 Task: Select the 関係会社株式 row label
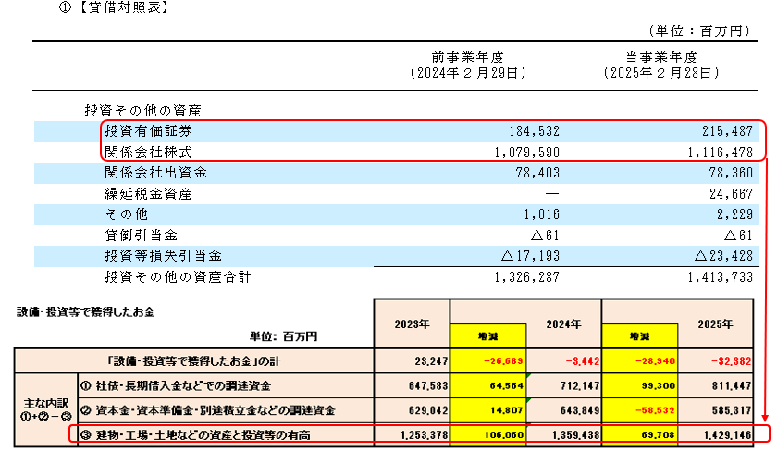coord(149,152)
